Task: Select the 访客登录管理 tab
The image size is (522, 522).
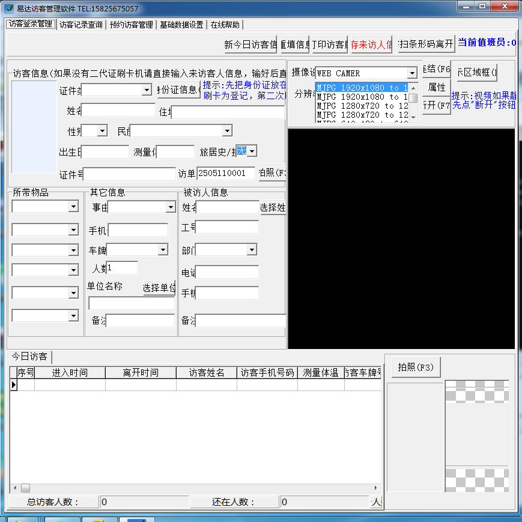Action: click(x=31, y=24)
